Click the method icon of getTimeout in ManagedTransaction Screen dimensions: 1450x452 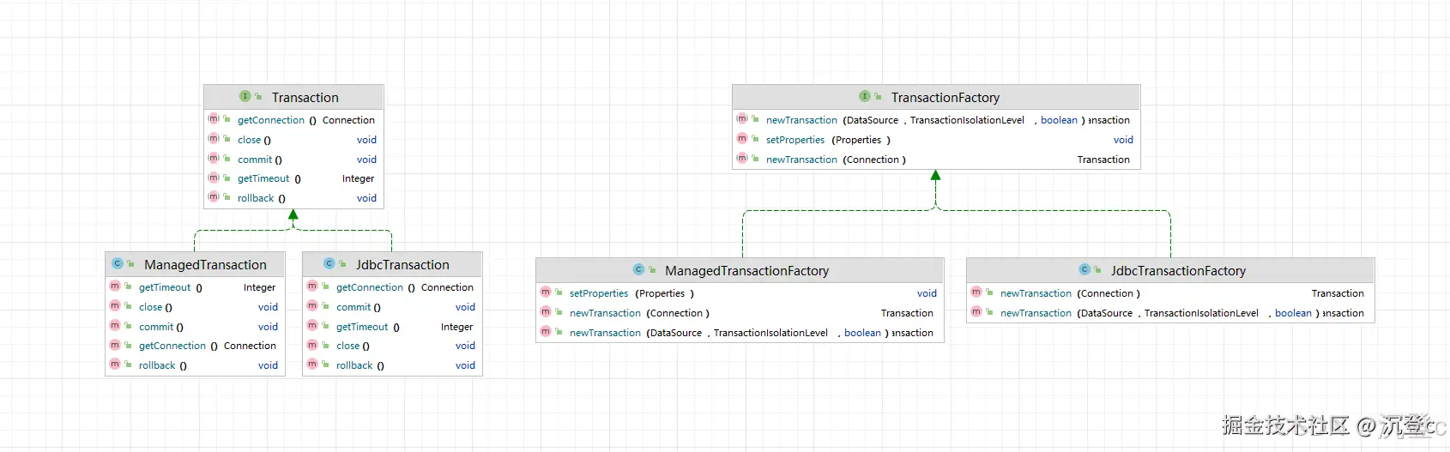click(115, 286)
